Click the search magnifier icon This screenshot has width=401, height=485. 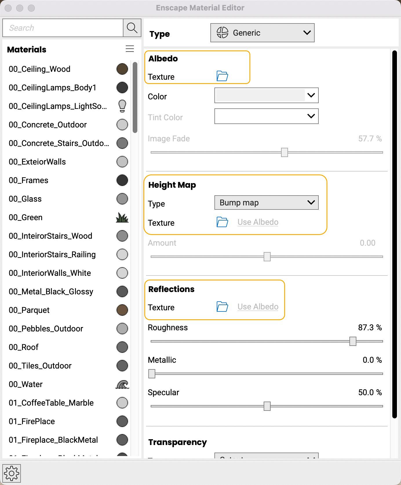pos(132,28)
